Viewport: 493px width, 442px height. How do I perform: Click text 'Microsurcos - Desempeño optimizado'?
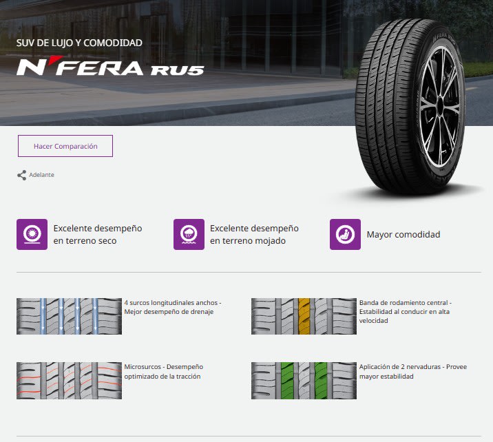click(163, 371)
